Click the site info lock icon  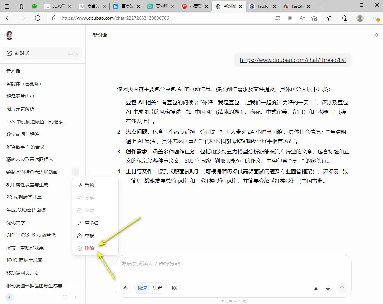click(x=54, y=18)
